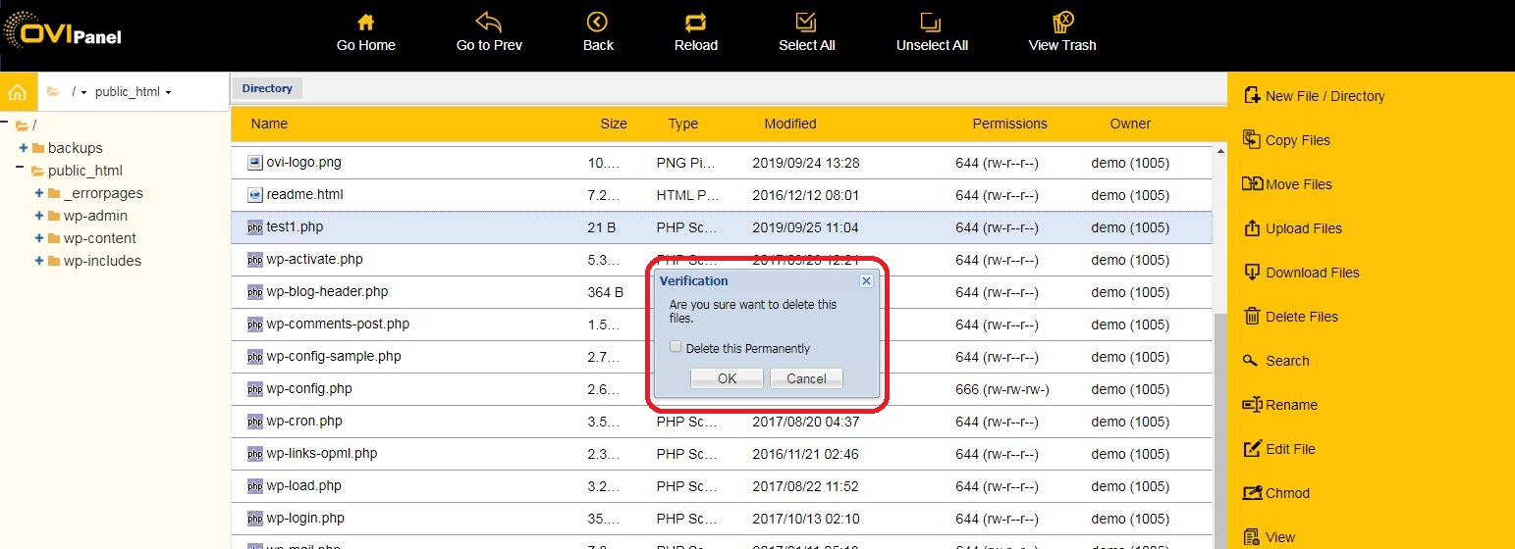Open the View Trash icon
1515x549 pixels.
click(1061, 23)
